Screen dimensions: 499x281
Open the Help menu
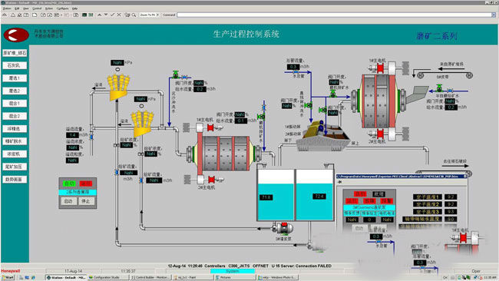click(x=74, y=8)
